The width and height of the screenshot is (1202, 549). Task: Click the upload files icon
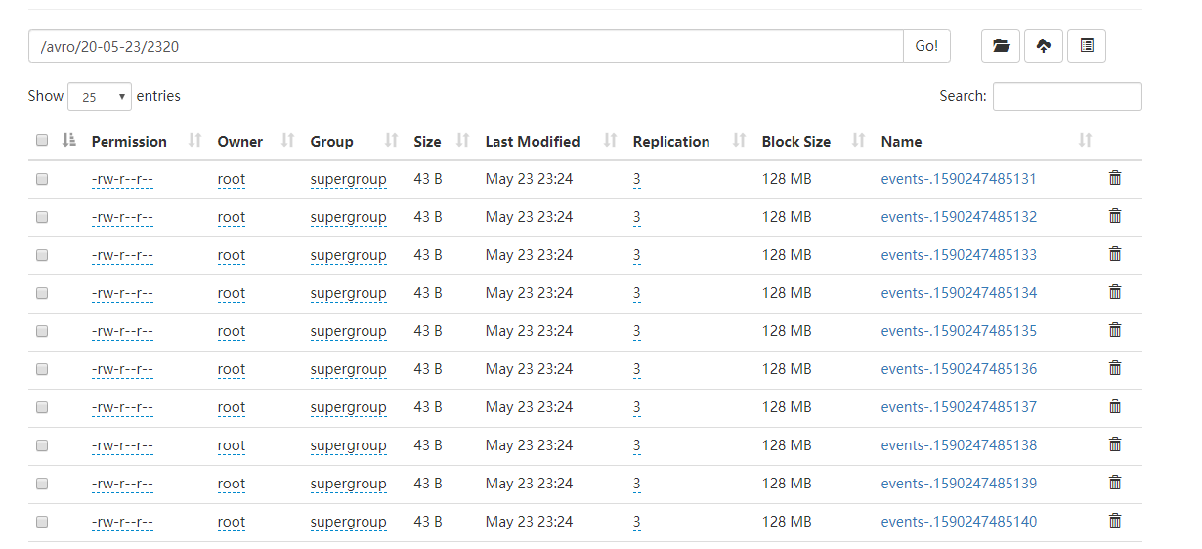(1044, 46)
